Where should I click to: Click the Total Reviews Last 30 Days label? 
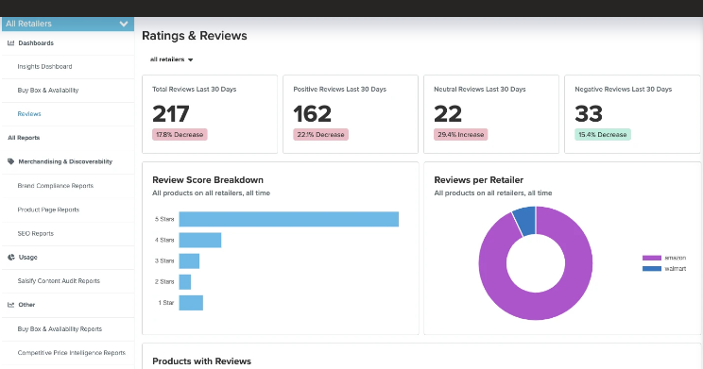(x=194, y=89)
